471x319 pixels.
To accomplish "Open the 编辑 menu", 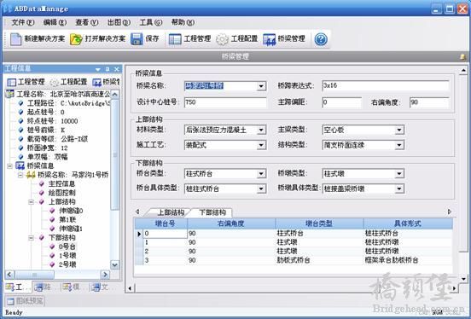I will click(55, 22).
